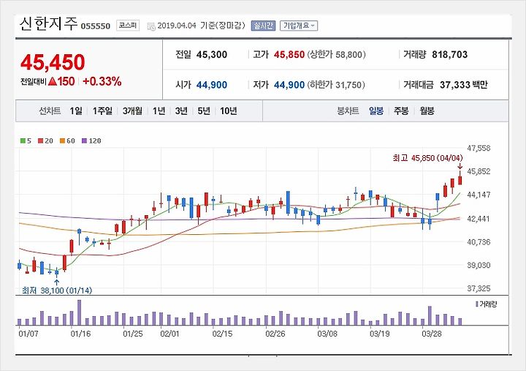
Task: Click the 시가 44,900 value
Action: click(x=212, y=85)
